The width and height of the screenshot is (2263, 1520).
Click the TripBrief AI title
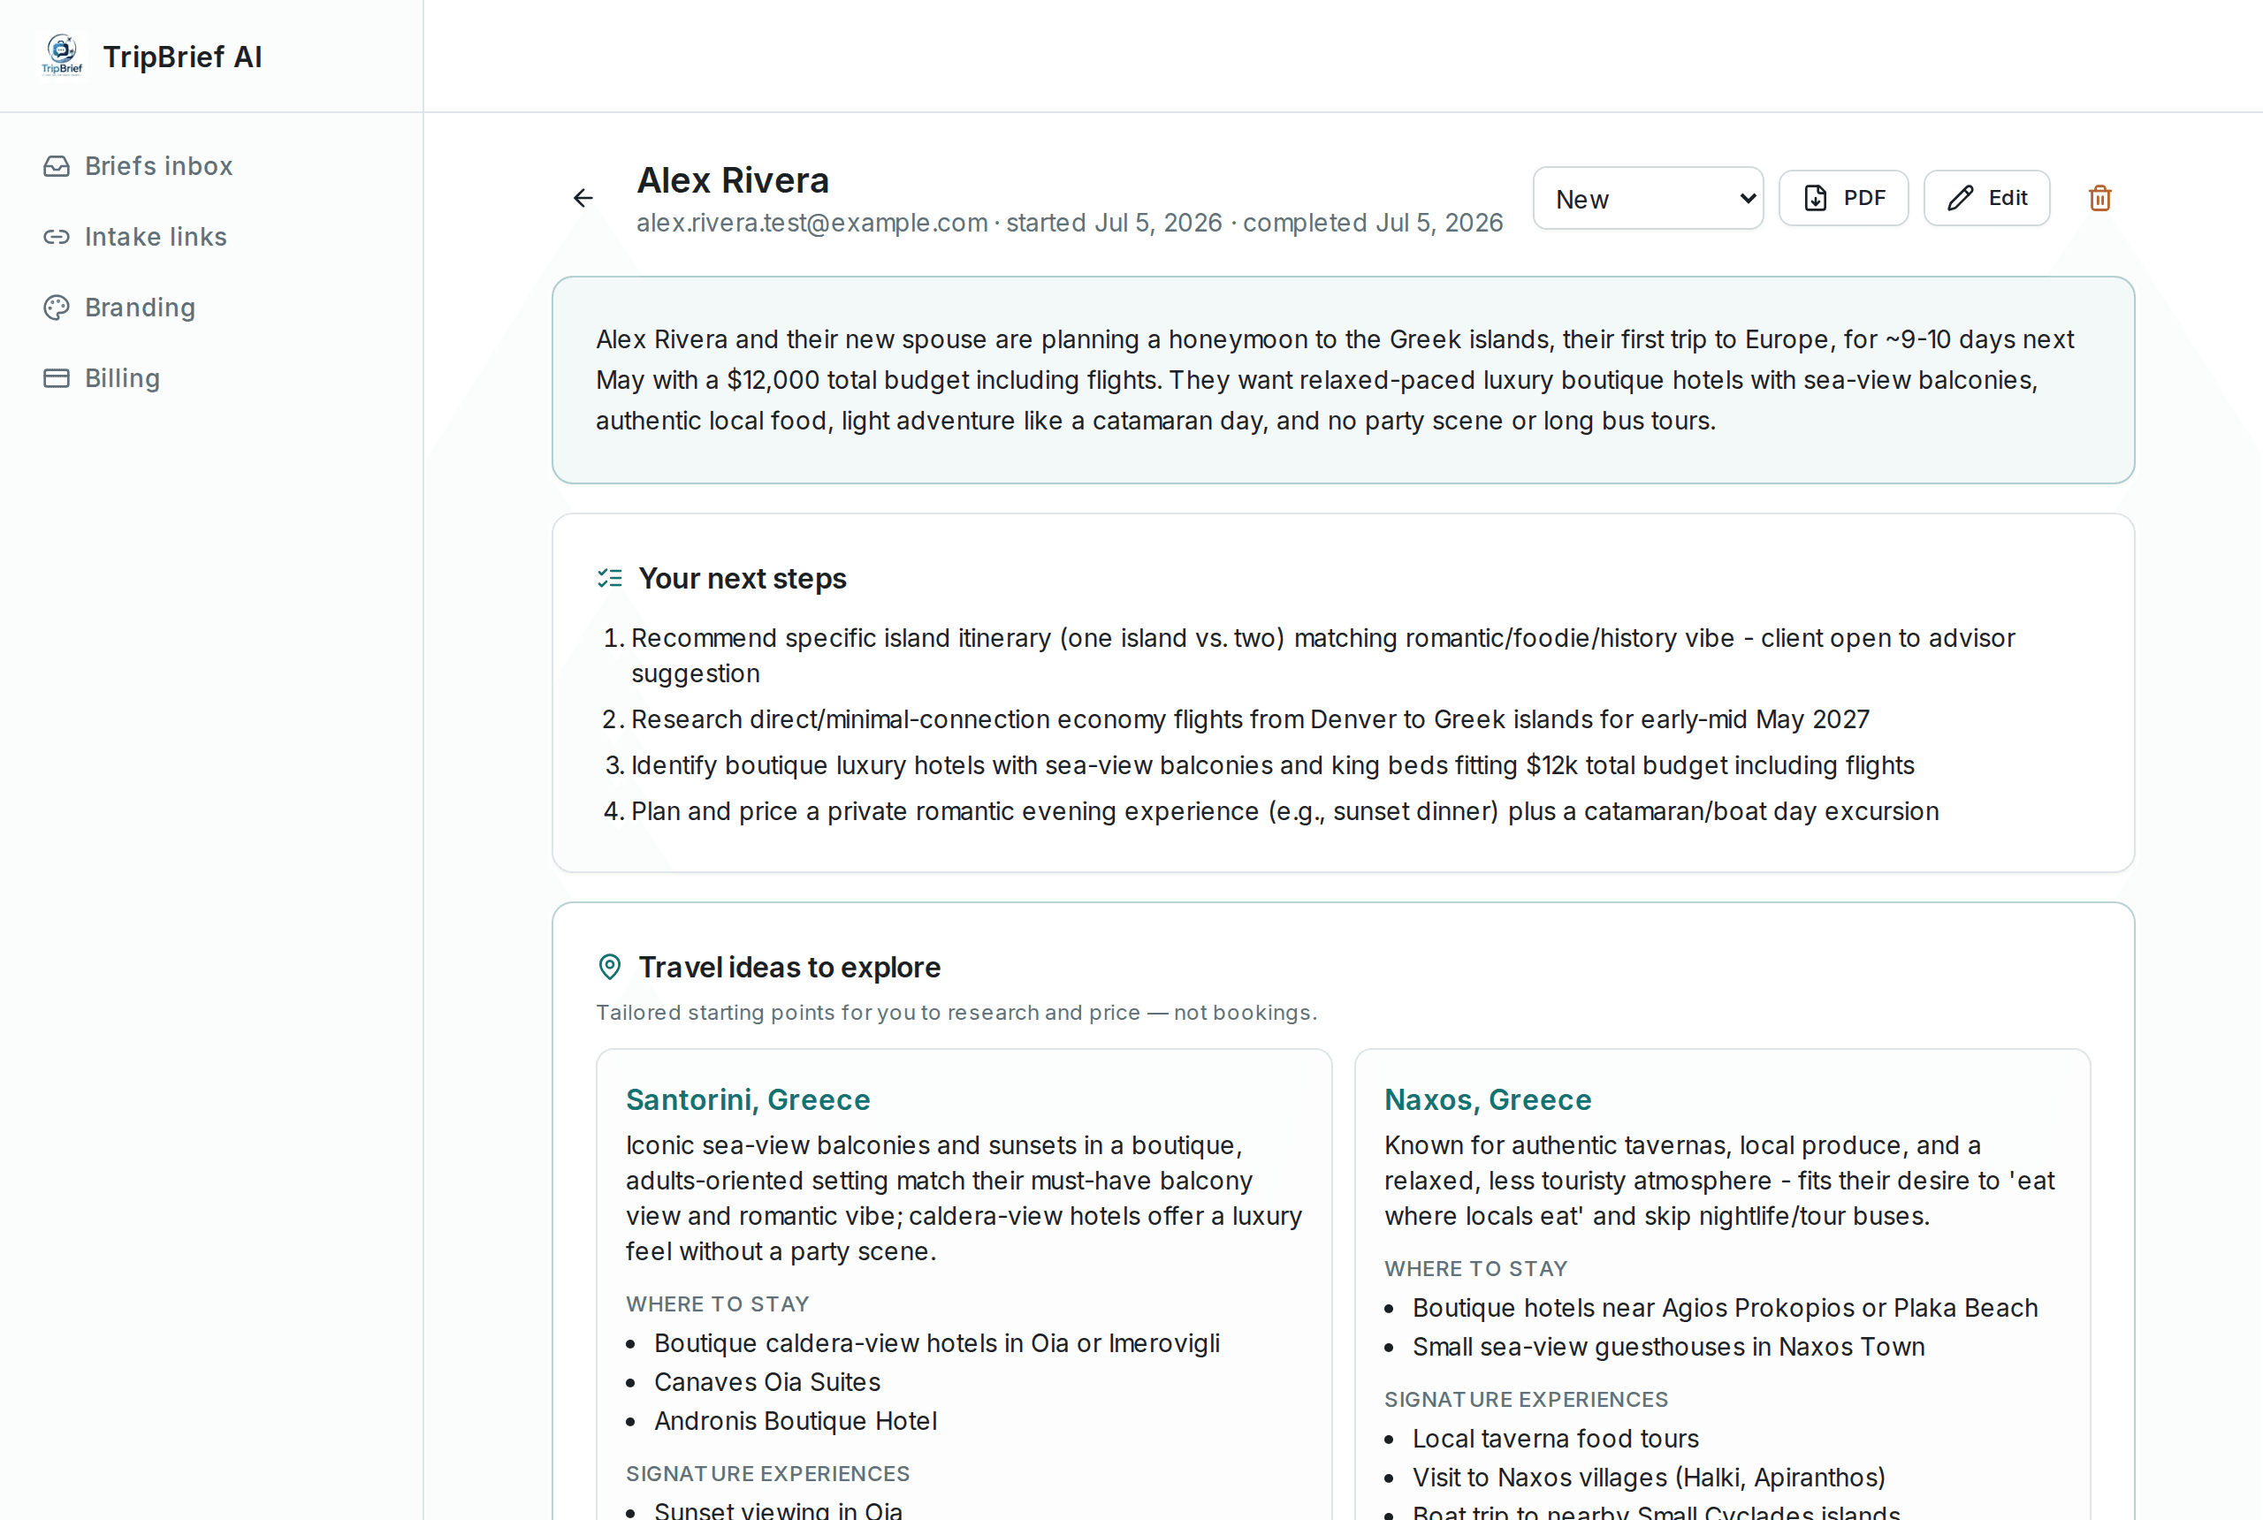coord(182,57)
